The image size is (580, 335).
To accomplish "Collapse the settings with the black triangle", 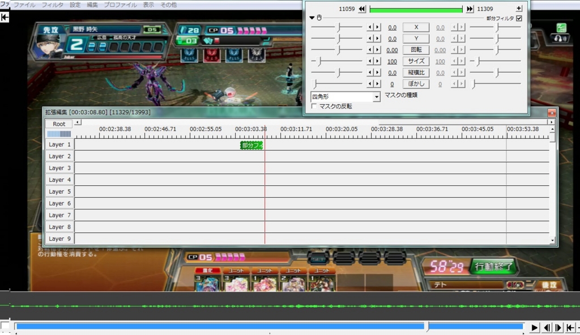I will (312, 18).
